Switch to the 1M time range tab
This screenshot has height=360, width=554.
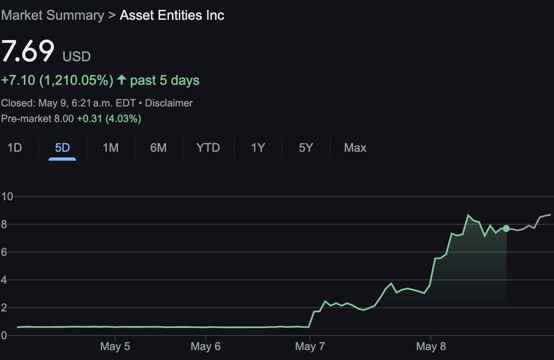coord(110,147)
